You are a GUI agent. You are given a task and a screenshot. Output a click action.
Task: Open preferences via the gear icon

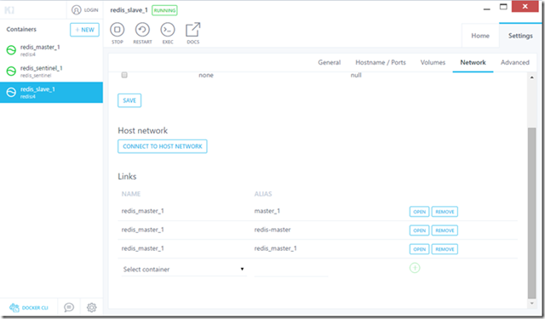click(91, 307)
